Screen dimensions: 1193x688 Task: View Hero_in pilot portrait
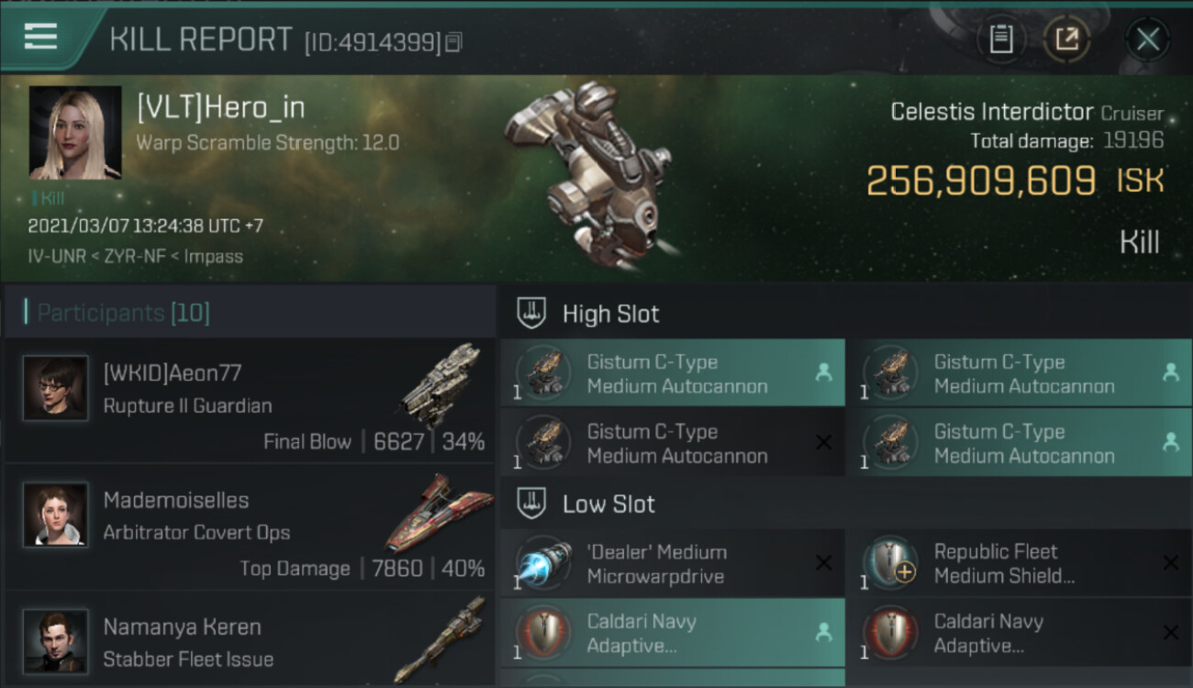tap(75, 132)
